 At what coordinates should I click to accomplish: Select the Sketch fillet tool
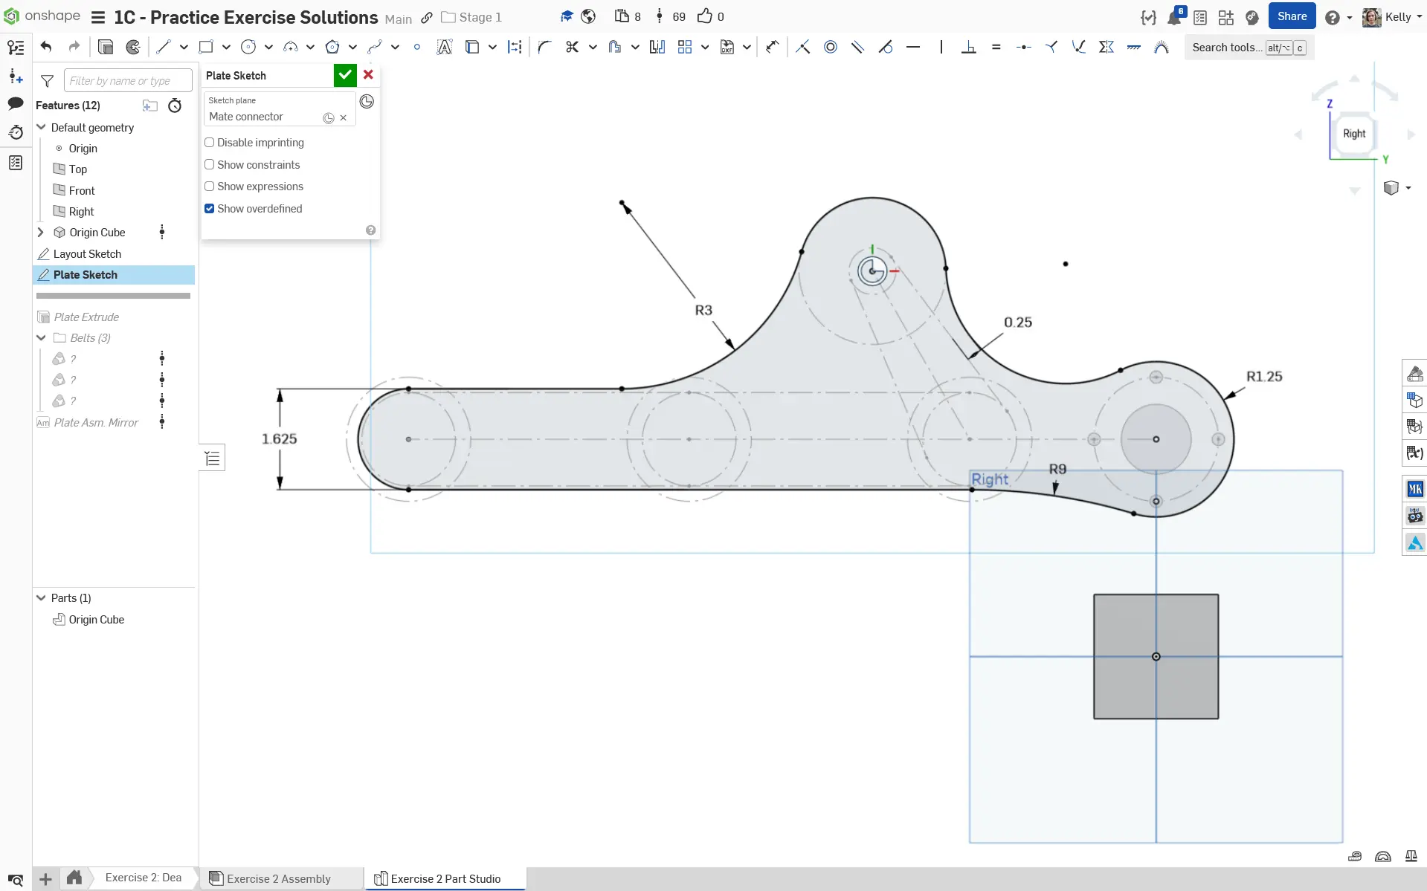(x=544, y=47)
